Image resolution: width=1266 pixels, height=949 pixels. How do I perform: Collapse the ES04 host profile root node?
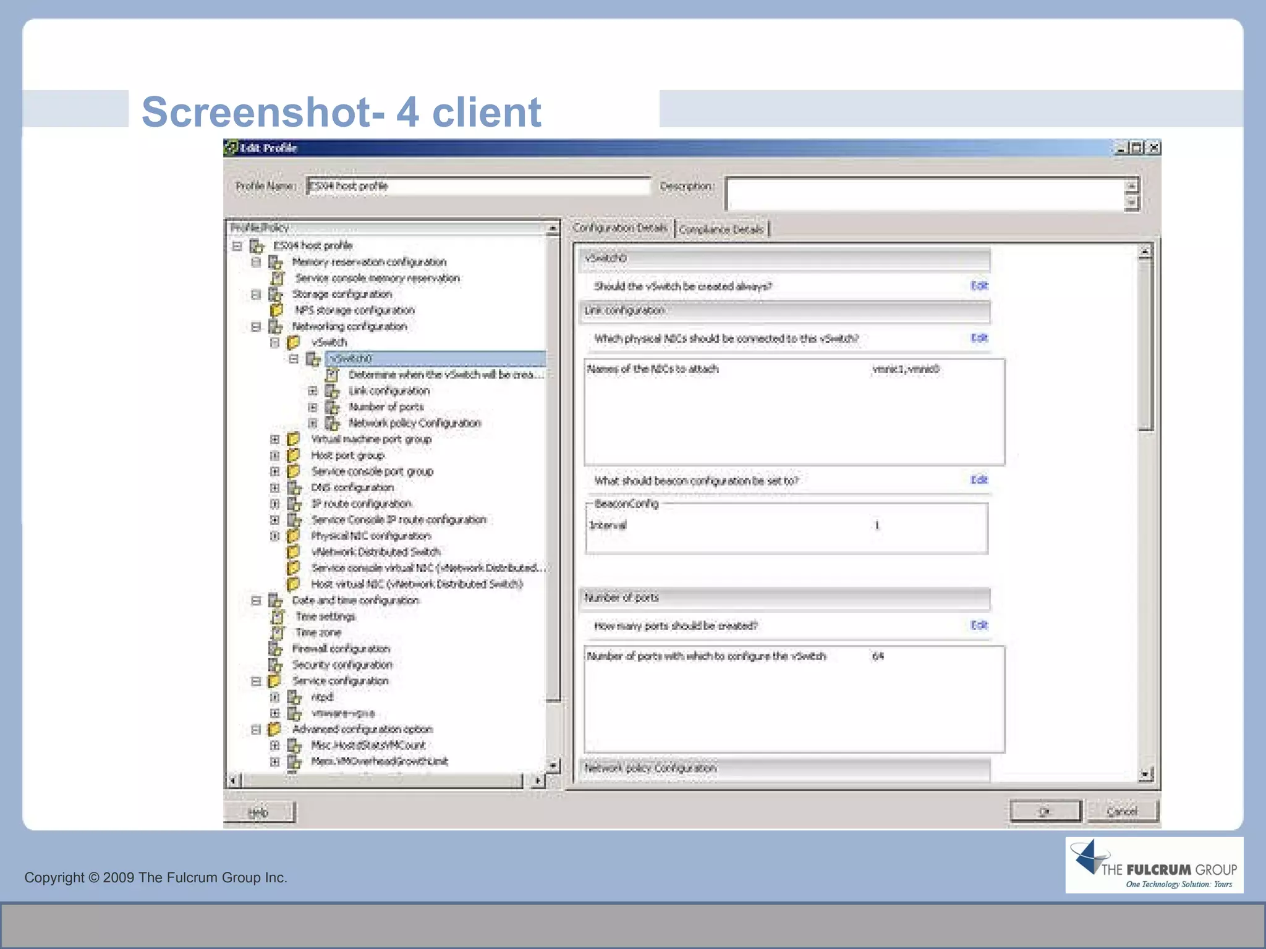pos(237,246)
